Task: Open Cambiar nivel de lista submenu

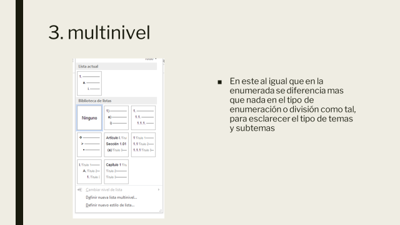Action: tap(119, 190)
